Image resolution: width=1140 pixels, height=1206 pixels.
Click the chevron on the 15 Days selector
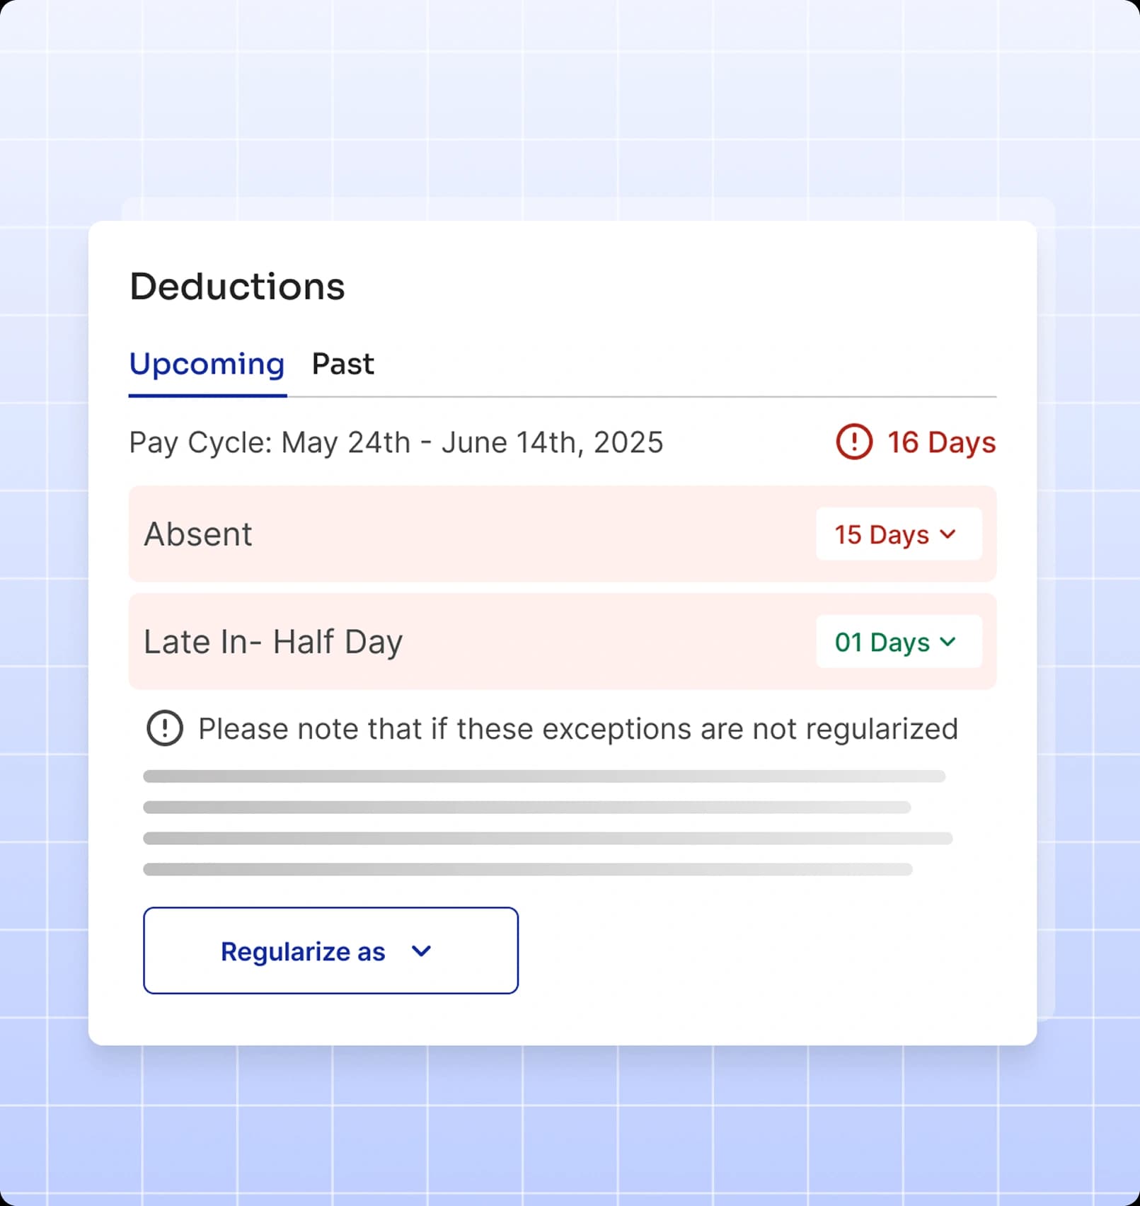(950, 535)
